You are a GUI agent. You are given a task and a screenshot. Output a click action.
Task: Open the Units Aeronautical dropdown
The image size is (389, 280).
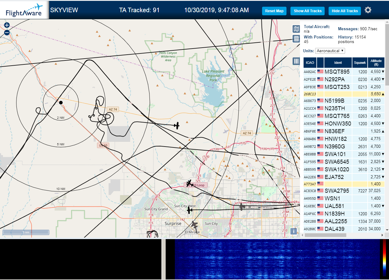[330, 51]
